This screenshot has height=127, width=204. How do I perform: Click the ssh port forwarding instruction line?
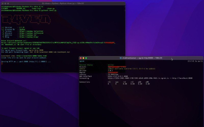coord(35,52)
